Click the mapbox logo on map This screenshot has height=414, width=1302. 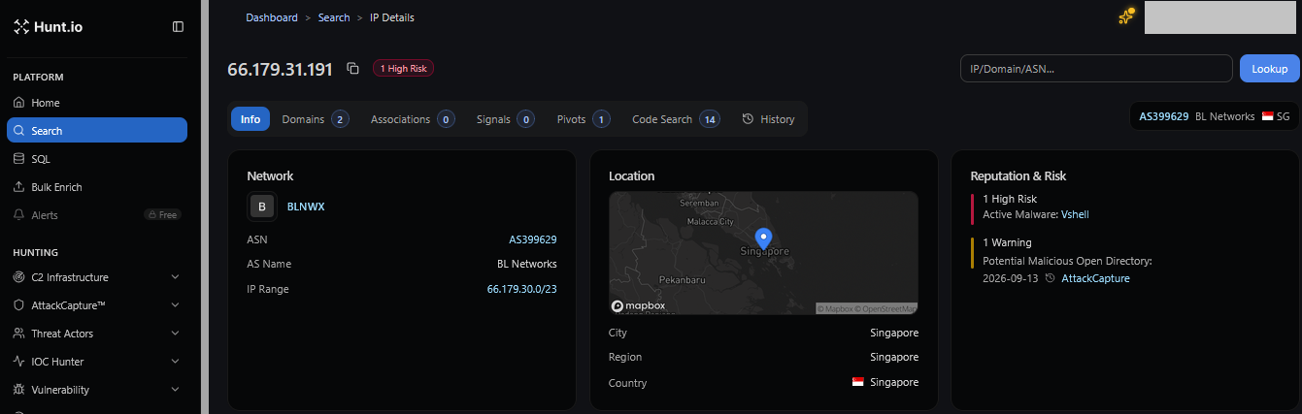[x=639, y=305]
